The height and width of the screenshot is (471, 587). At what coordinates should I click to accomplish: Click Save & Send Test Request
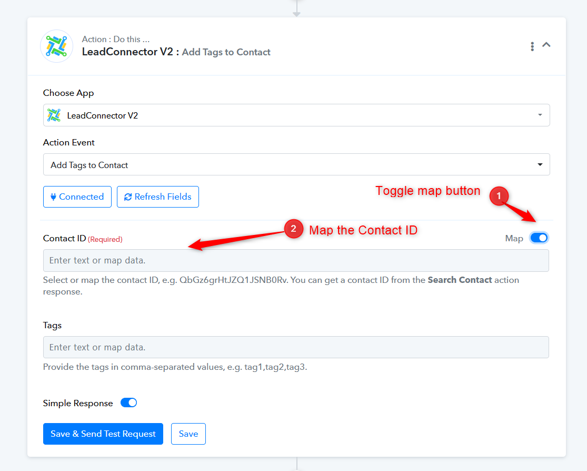[x=103, y=434]
